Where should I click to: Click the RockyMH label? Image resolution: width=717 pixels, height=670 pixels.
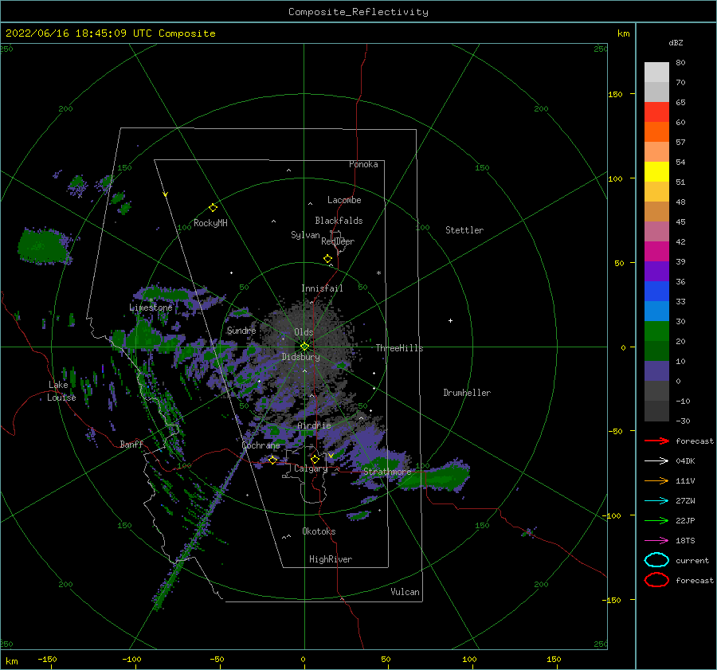click(x=210, y=223)
